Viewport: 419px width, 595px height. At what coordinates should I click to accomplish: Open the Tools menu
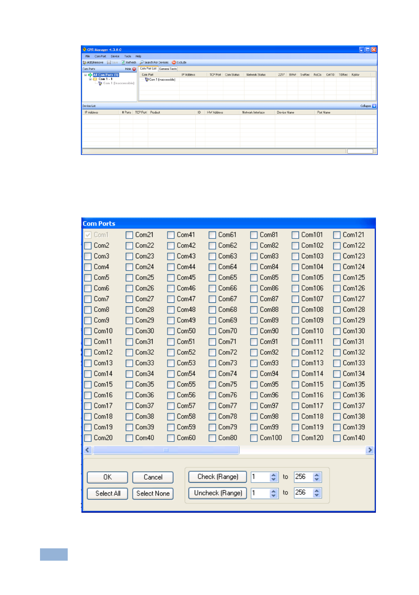tap(128, 56)
